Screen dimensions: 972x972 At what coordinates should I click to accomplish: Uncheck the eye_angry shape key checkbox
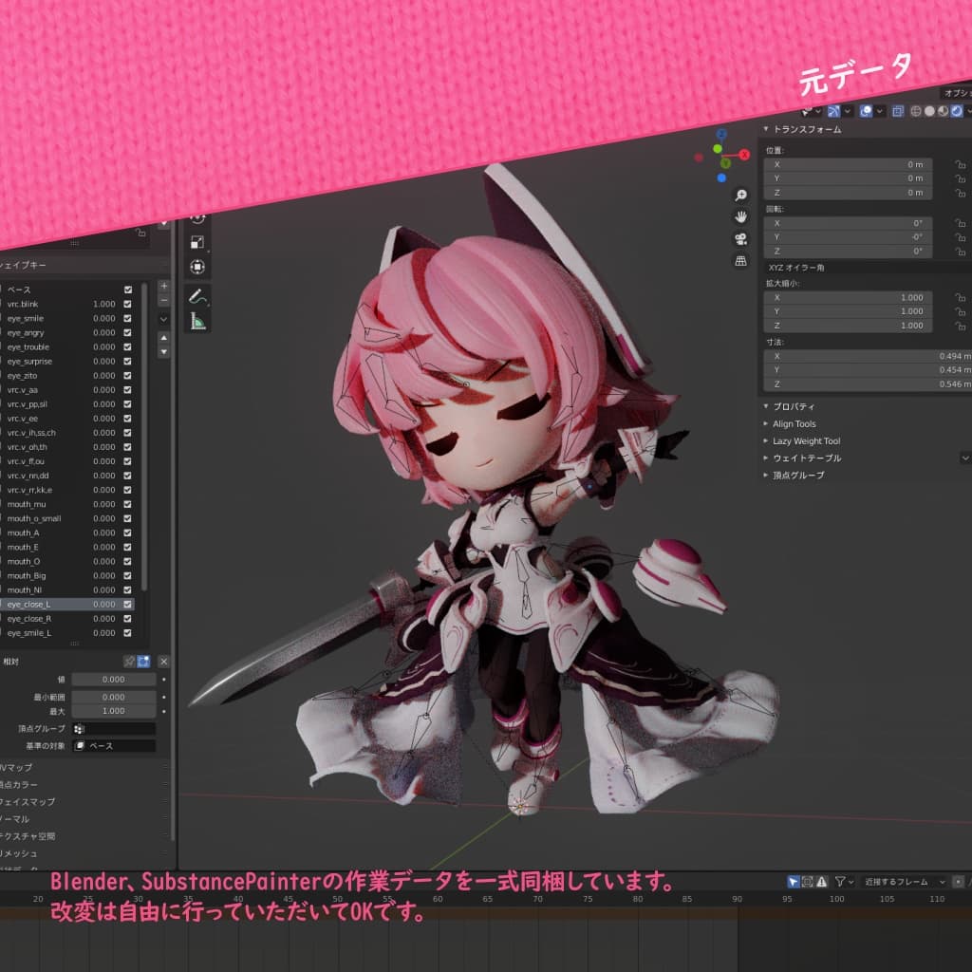pos(128,332)
